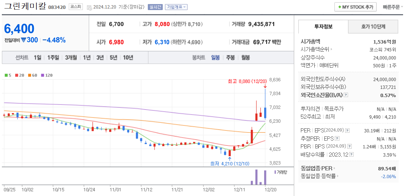Click the 코스피 market badge

pos(76,7)
